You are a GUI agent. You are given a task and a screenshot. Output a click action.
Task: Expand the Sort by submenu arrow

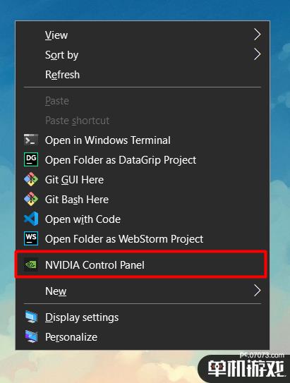click(x=257, y=54)
